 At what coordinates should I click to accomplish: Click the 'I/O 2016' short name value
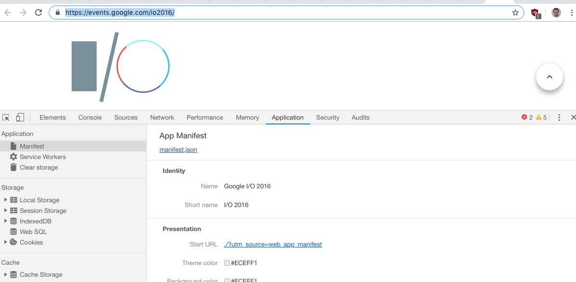(236, 205)
